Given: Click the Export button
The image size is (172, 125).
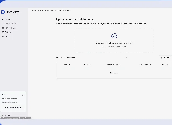Looking at the screenshot, I should (165, 58).
